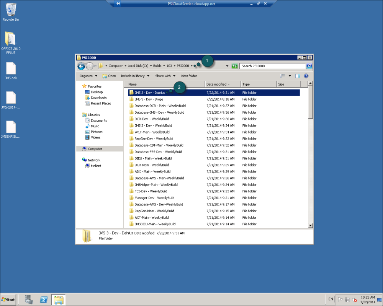Open Recycle Bin desktop icon

[x=11, y=12]
